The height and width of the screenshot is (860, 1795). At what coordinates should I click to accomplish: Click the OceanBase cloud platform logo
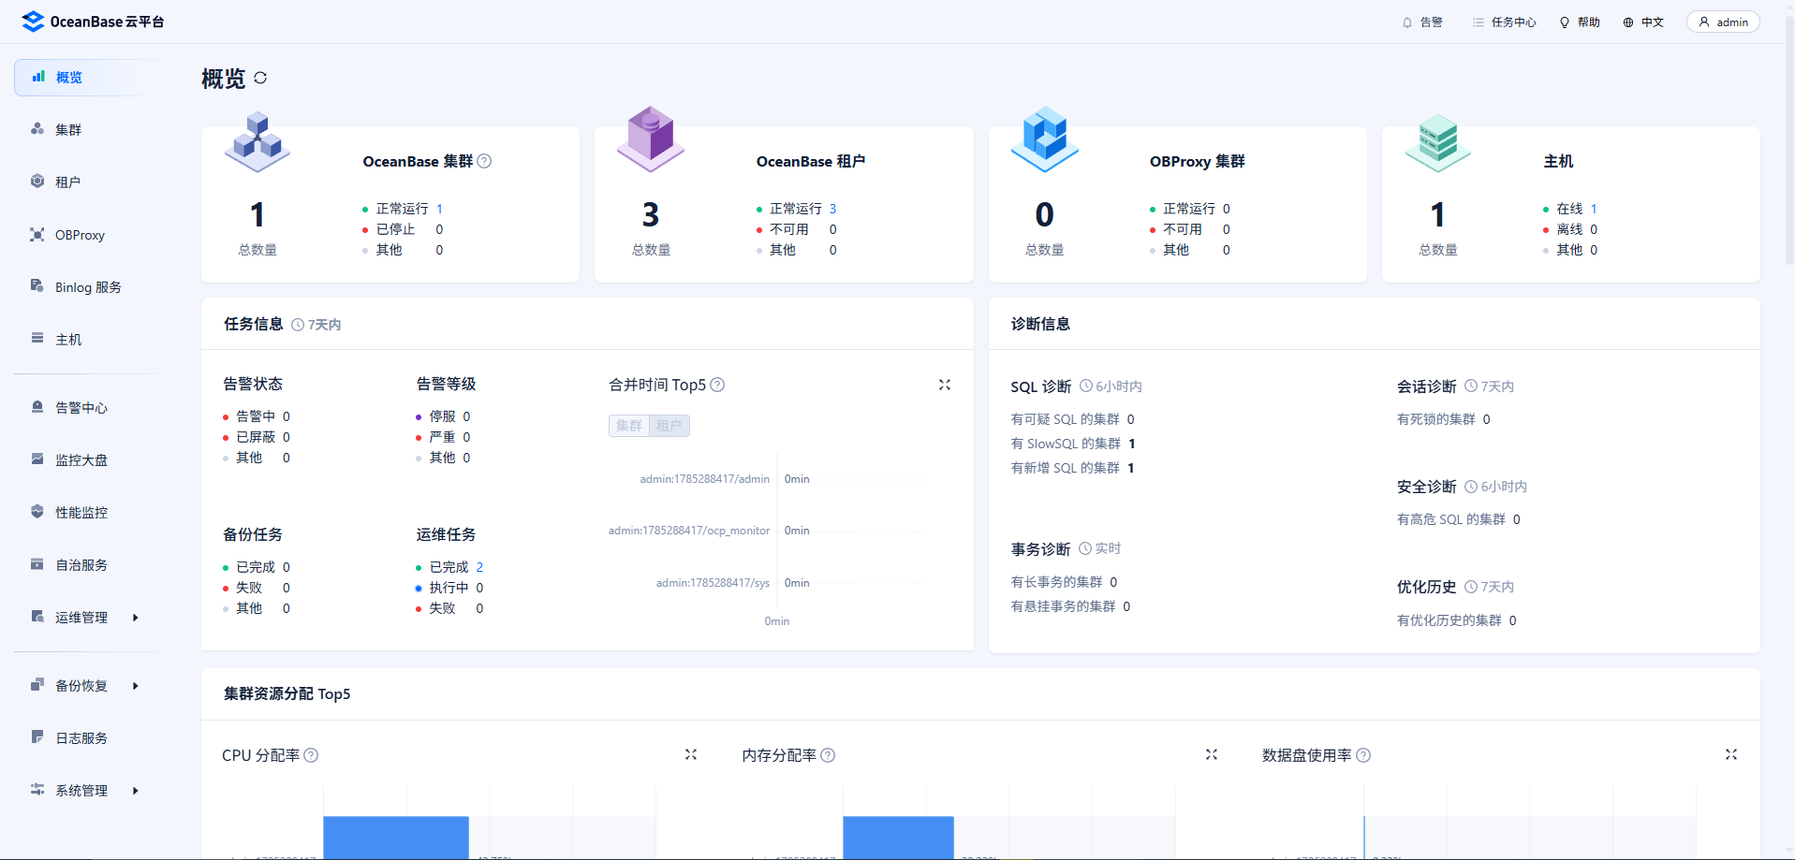point(93,22)
